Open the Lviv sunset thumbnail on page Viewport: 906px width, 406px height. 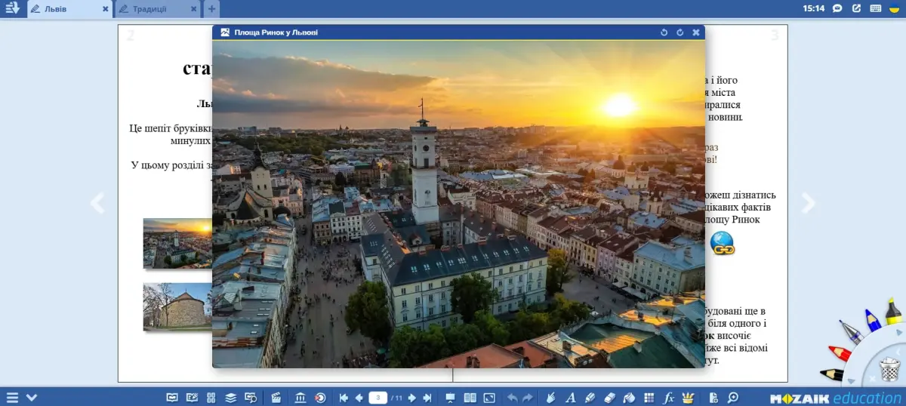pos(177,243)
